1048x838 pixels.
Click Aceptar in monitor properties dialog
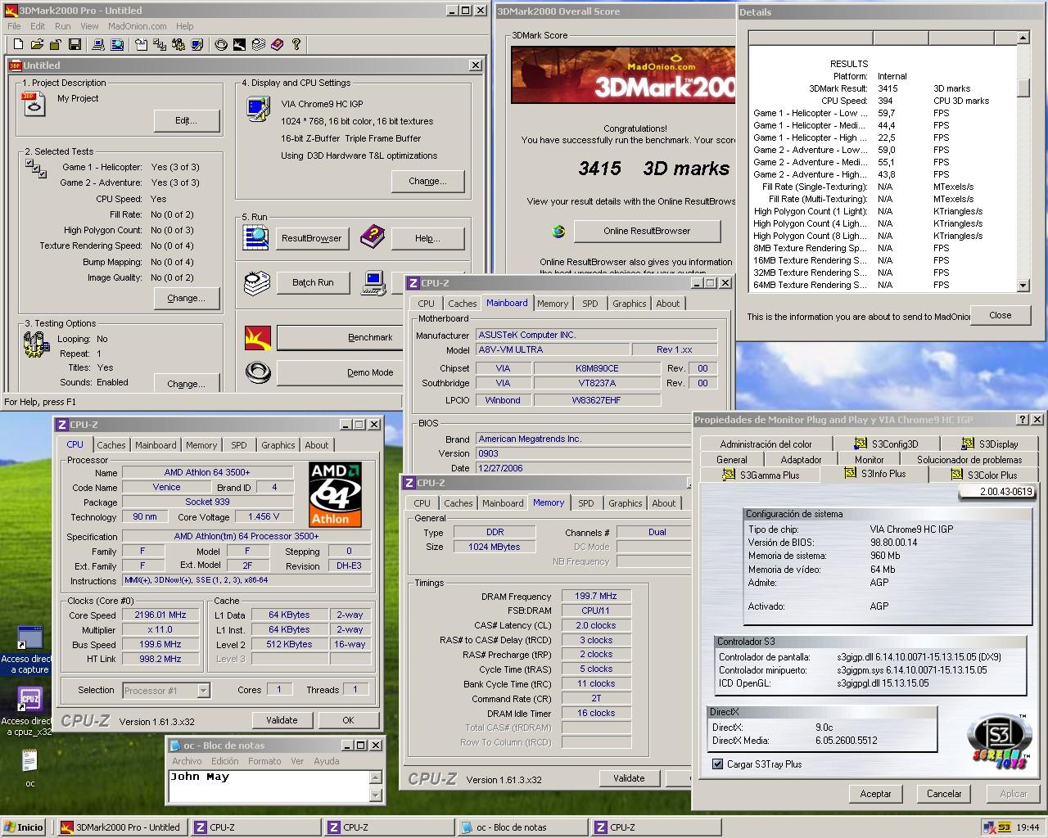click(x=875, y=794)
